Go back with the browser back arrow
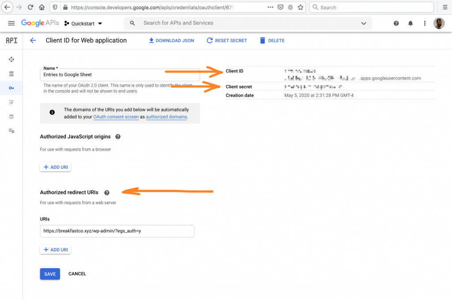Screen dimensions: 452x300 pyautogui.click(x=7, y=7)
